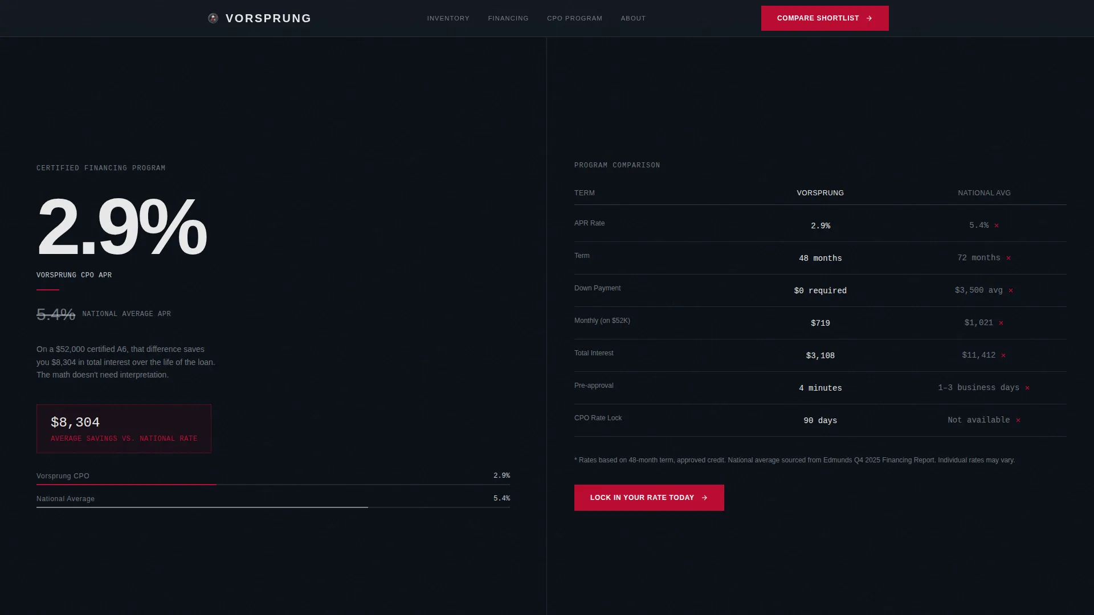Image resolution: width=1094 pixels, height=615 pixels.
Task: Click the Not available cell text
Action: (x=979, y=420)
